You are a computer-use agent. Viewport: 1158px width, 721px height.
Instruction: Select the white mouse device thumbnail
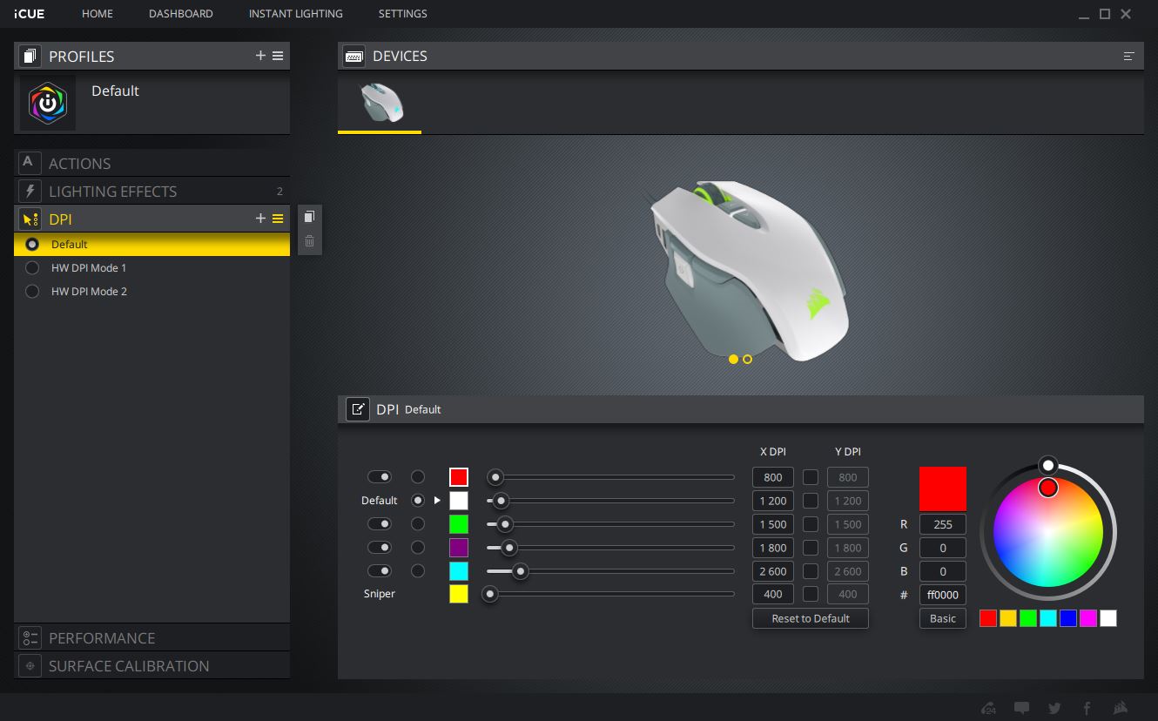pyautogui.click(x=380, y=102)
